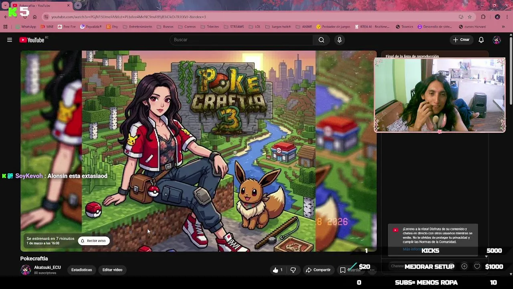Open the MNF bookmark

47,27
